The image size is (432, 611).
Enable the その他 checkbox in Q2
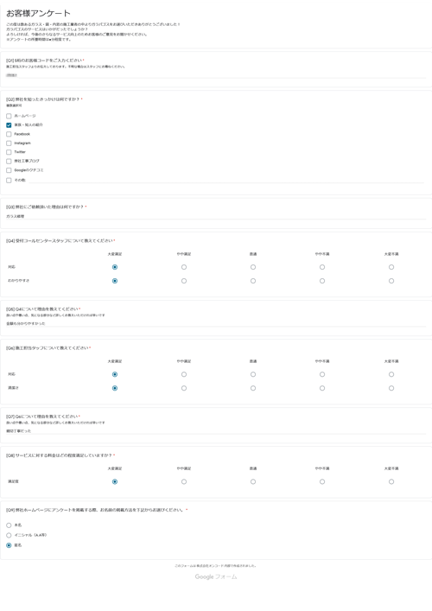pos(9,181)
